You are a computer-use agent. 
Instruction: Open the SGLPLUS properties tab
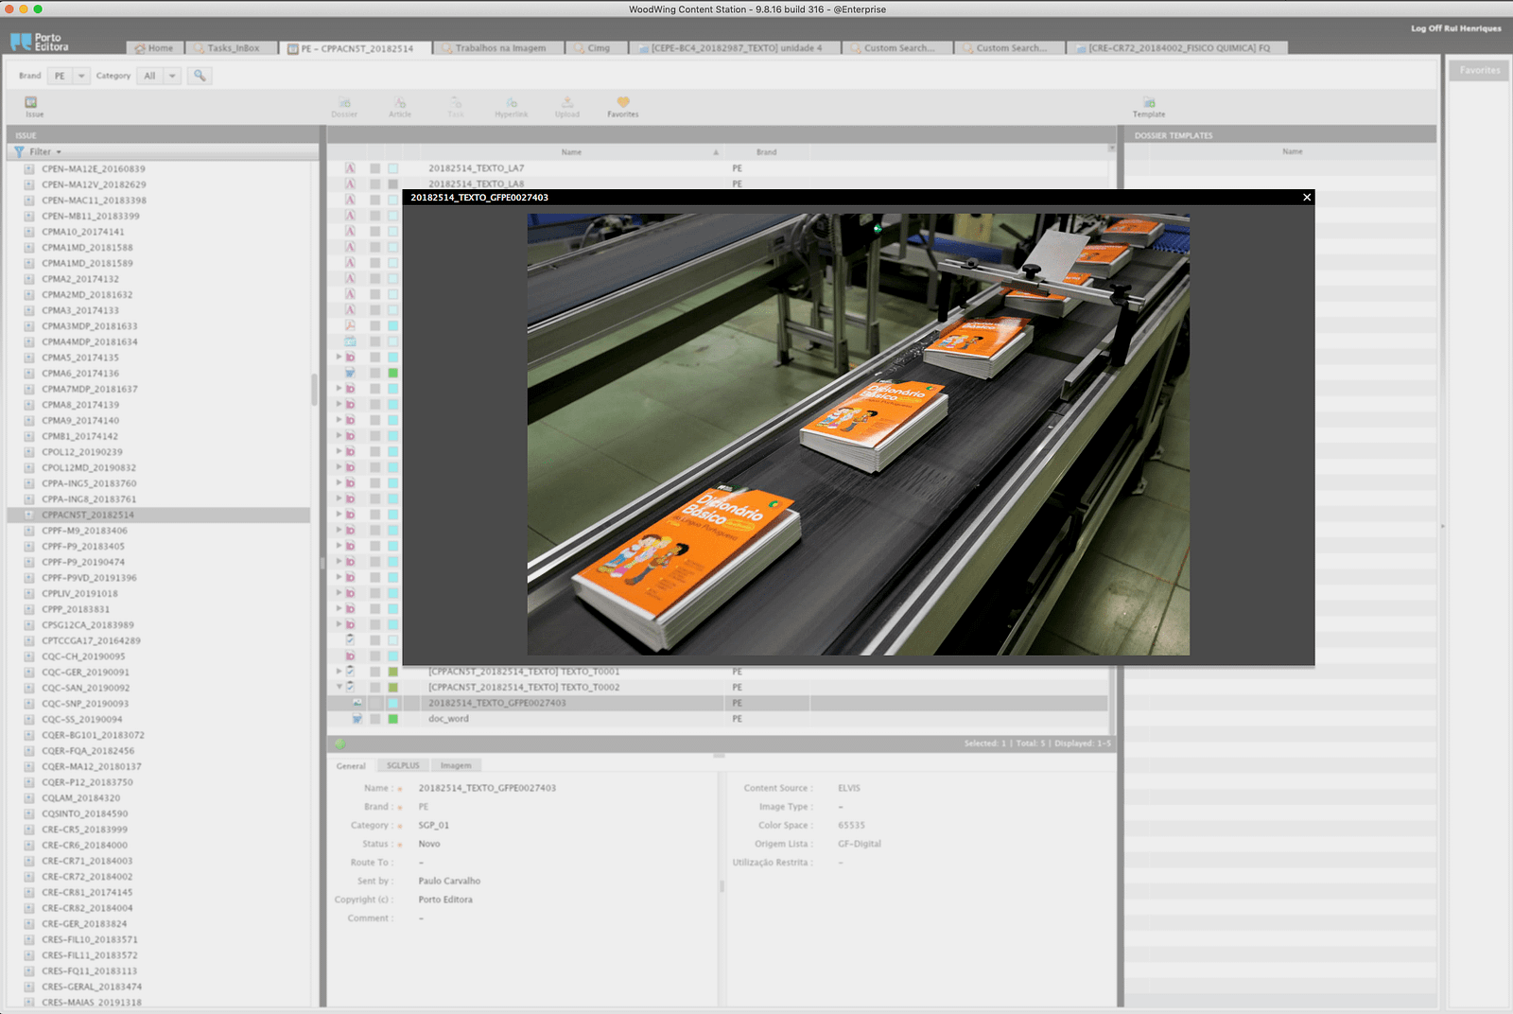(x=403, y=765)
